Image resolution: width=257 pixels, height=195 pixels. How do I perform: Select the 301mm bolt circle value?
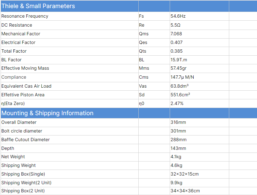pos(178,131)
